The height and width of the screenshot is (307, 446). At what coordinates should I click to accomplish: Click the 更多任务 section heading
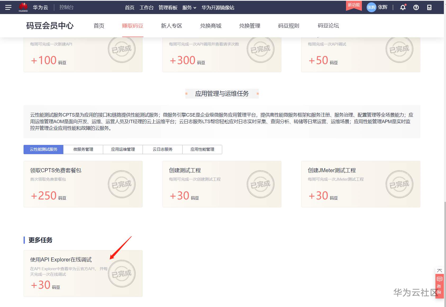point(40,240)
